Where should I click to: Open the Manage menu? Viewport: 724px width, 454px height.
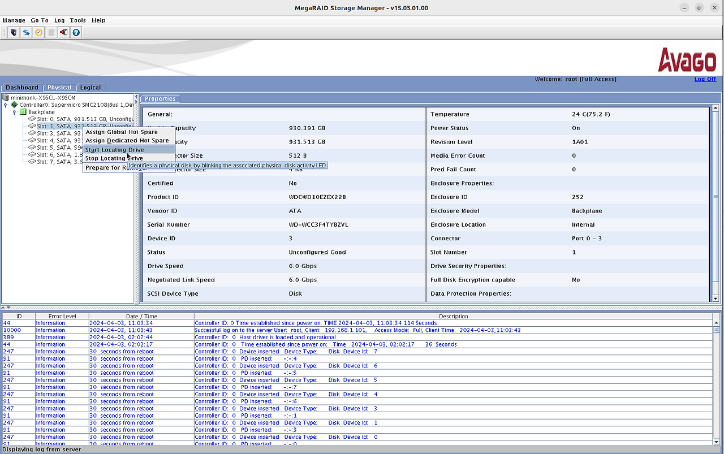point(14,20)
